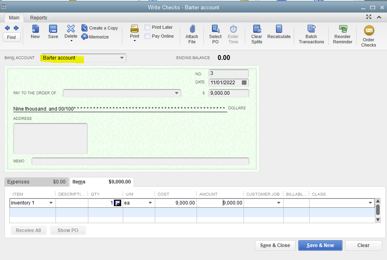This screenshot has height=260, width=387.
Task: Click the CLASS column header
Action: click(x=319, y=194)
